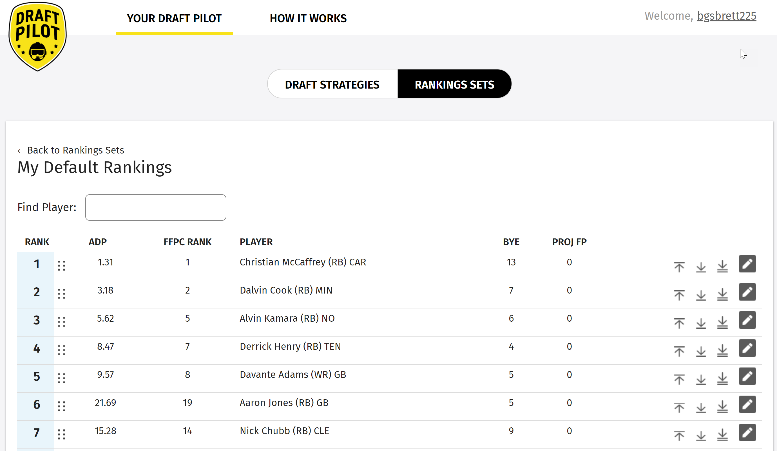
Task: Click the drag handle for Dalvin Cook
Action: (x=61, y=294)
